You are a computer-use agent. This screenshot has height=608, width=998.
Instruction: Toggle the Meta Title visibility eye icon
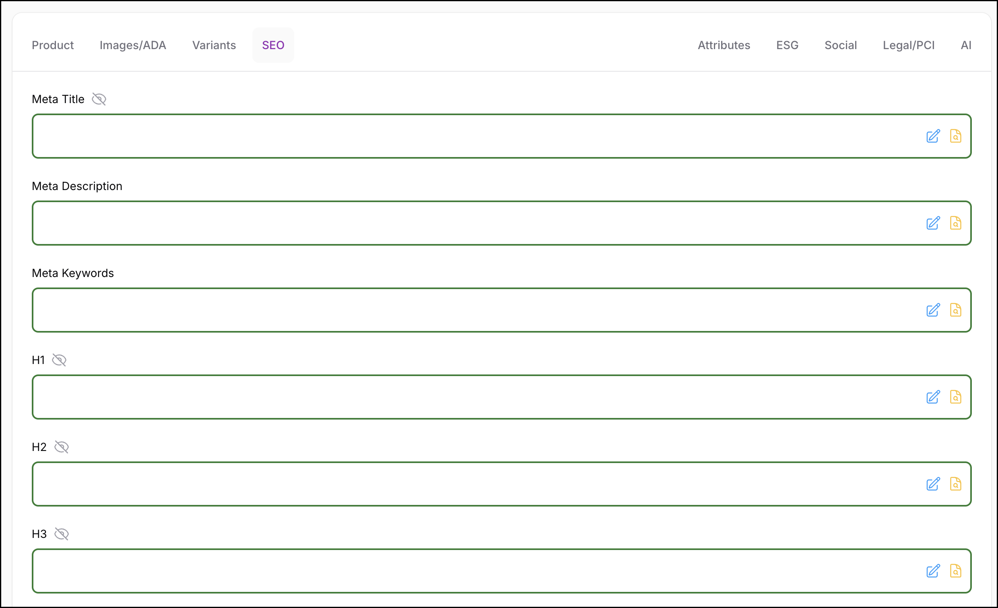tap(99, 99)
